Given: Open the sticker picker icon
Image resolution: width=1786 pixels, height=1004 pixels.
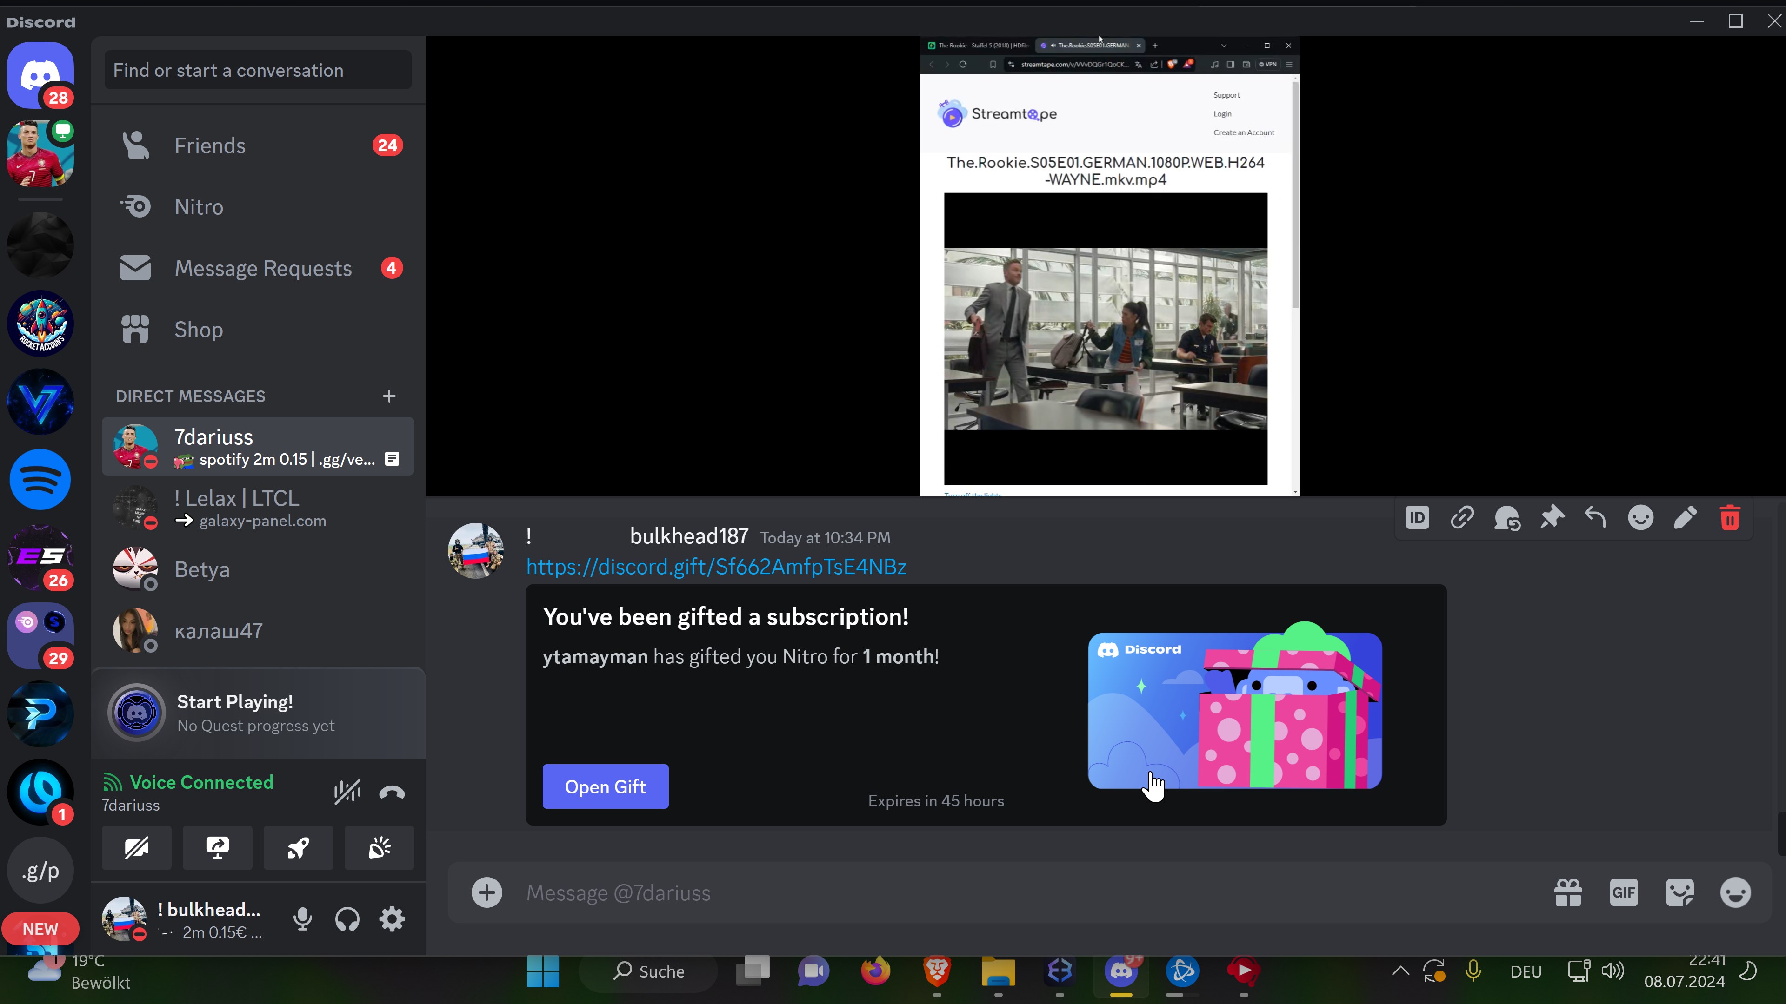Looking at the screenshot, I should click(1679, 892).
